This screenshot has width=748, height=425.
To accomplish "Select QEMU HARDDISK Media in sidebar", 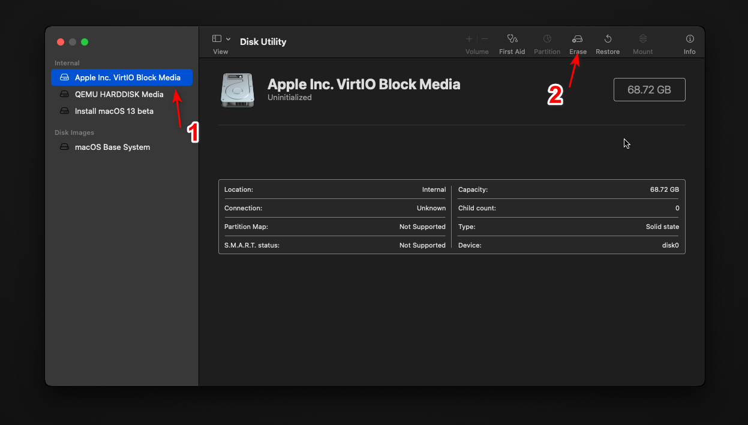I will click(119, 94).
